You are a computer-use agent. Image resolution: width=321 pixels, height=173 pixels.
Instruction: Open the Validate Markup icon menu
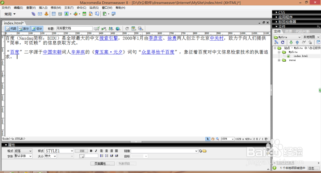click(97, 29)
